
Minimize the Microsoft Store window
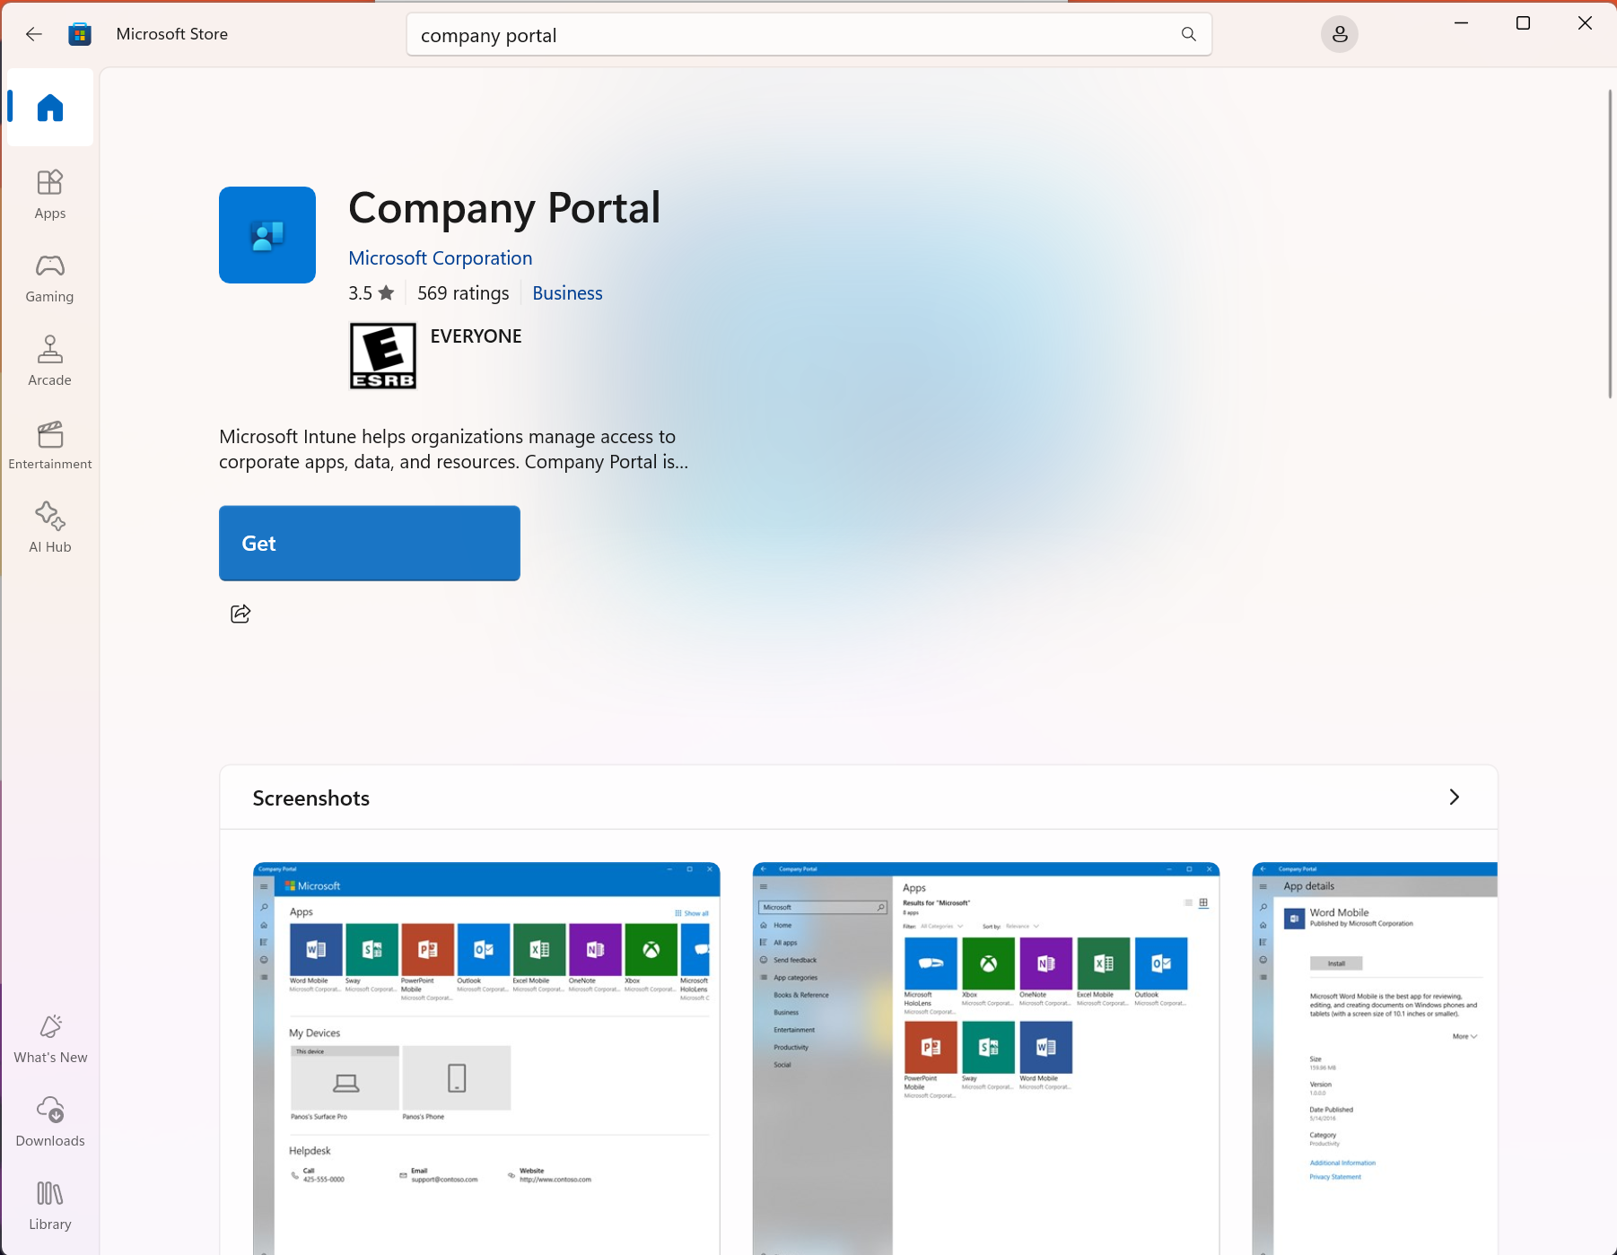pos(1462,23)
